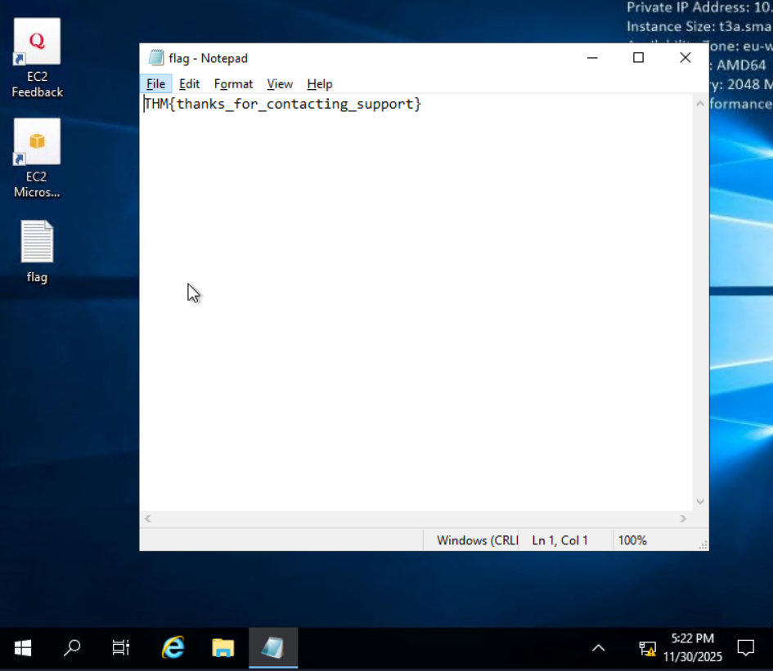Image resolution: width=773 pixels, height=671 pixels.
Task: Open the Help menu in Notepad
Action: [x=320, y=84]
